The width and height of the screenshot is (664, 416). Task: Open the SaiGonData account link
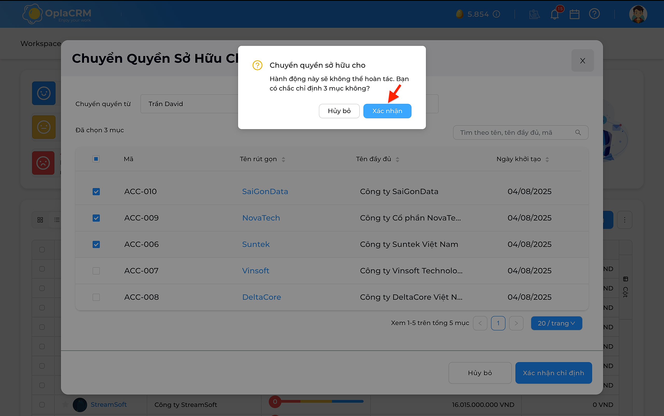coord(265,191)
